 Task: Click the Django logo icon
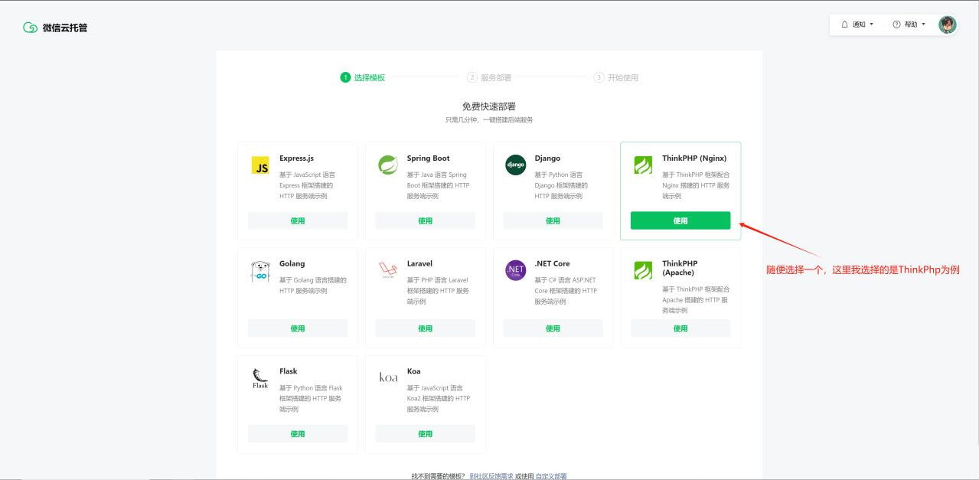pos(516,165)
